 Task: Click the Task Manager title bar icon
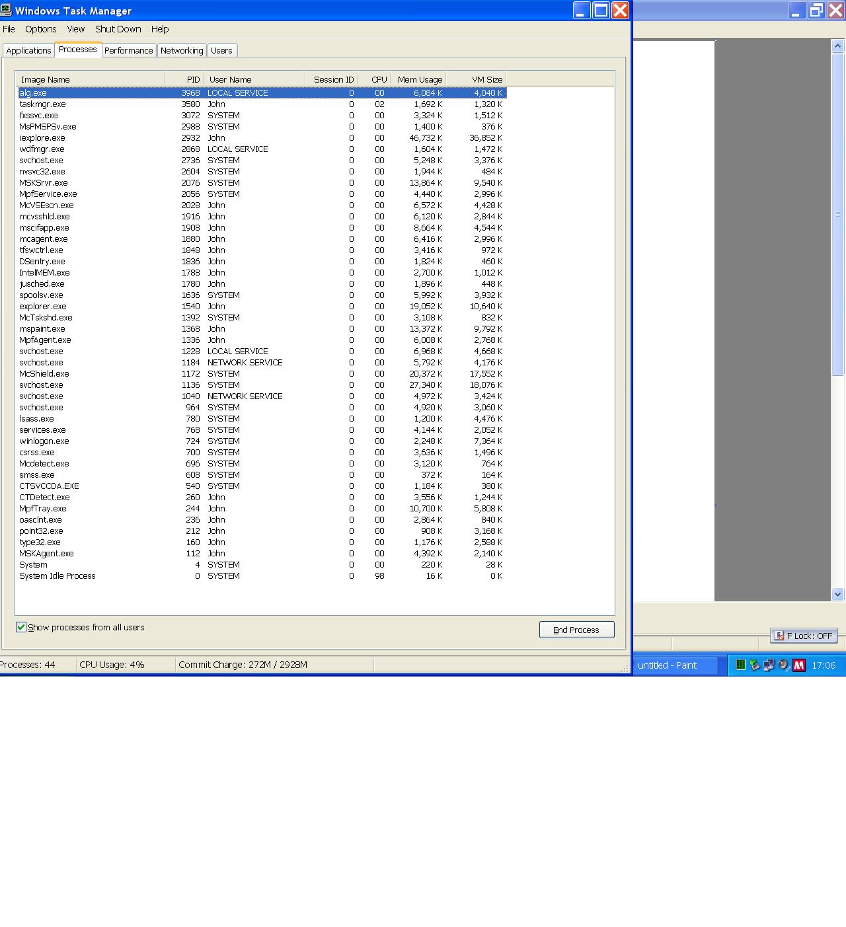(6, 10)
